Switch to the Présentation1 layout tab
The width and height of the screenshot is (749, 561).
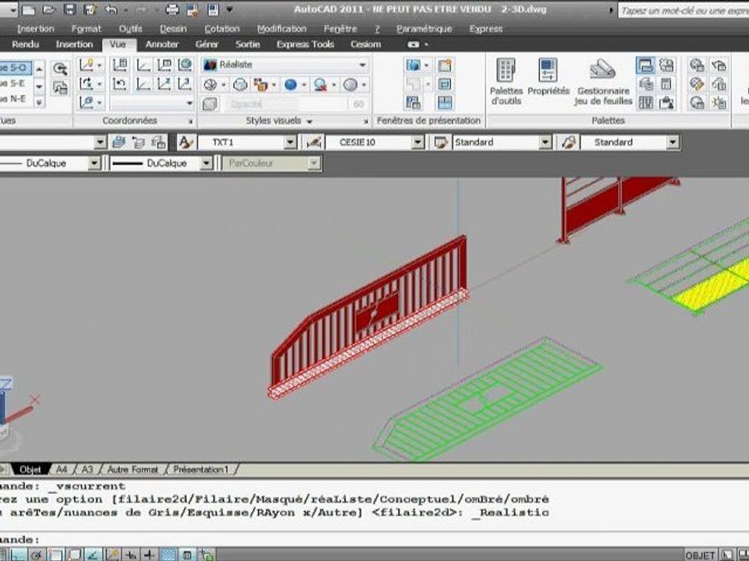pyautogui.click(x=201, y=469)
